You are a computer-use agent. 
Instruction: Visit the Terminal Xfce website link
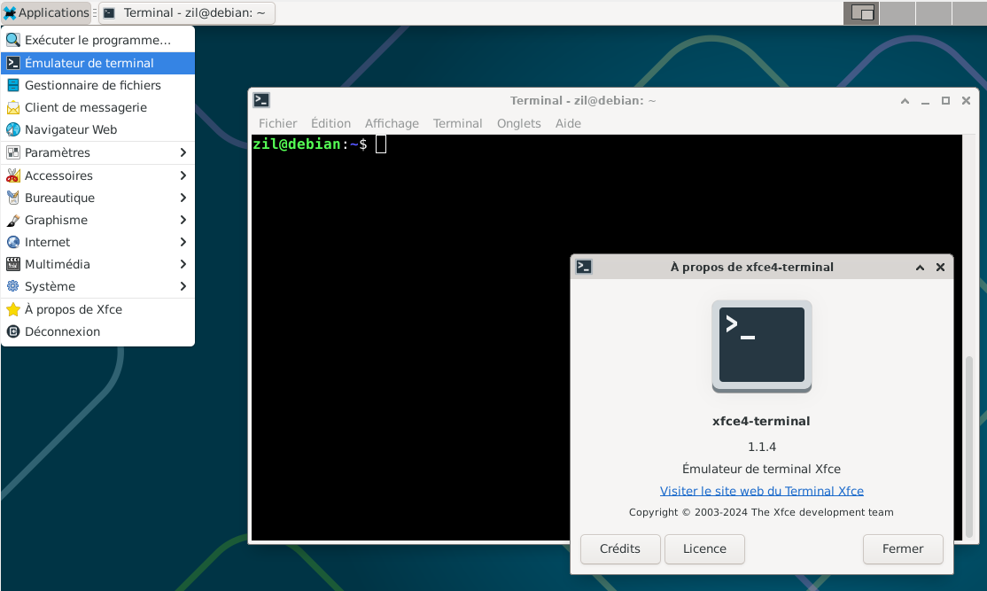click(761, 490)
